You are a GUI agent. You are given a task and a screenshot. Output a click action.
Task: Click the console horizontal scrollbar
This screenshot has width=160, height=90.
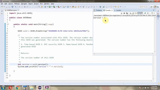click(x=123, y=54)
